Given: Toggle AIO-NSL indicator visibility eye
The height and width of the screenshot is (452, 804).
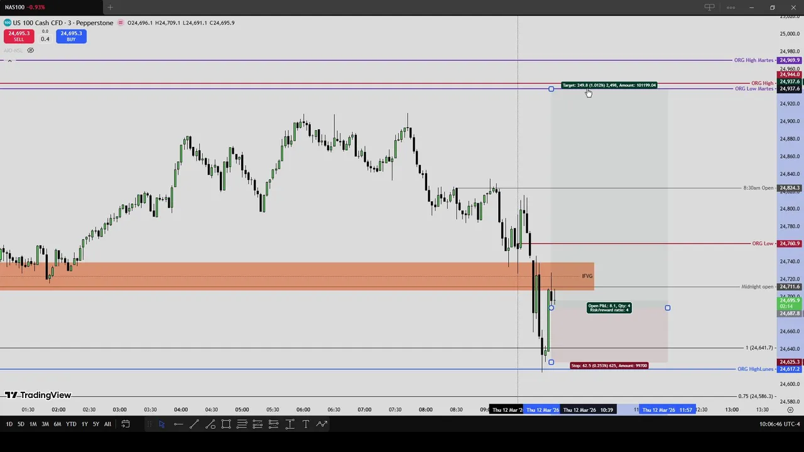Looking at the screenshot, I should point(30,50).
